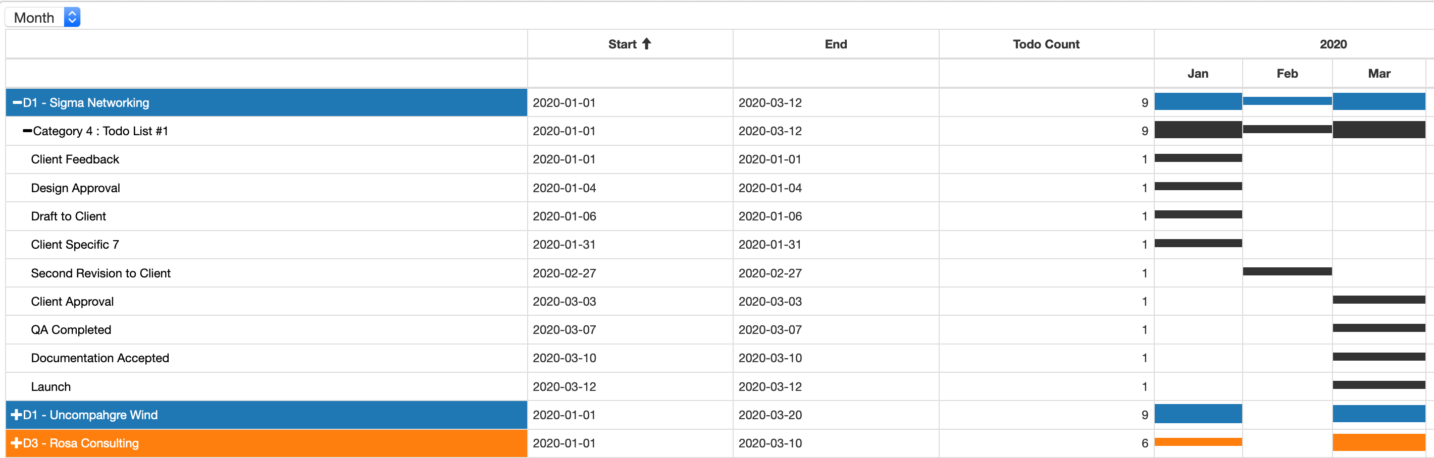
Task: Select the Feb month header
Action: point(1287,73)
